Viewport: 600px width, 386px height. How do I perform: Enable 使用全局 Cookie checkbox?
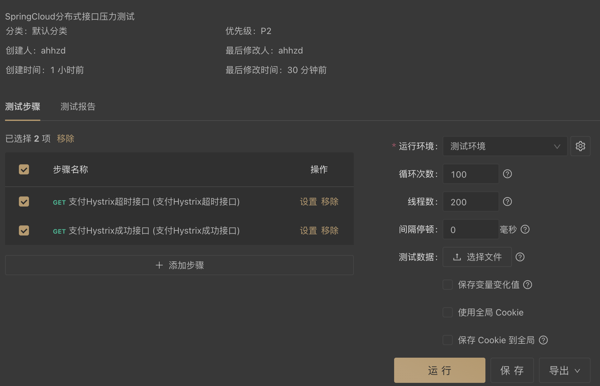(448, 312)
